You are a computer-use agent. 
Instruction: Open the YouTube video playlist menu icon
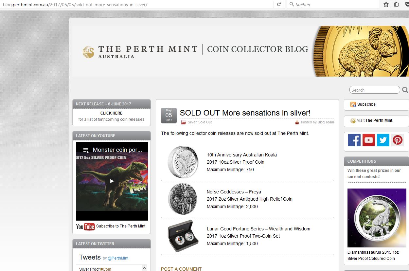coord(86,150)
